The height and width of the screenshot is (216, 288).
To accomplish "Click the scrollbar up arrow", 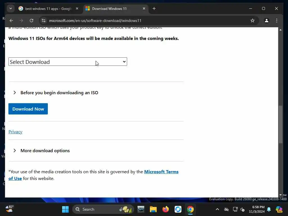I will [280, 30].
